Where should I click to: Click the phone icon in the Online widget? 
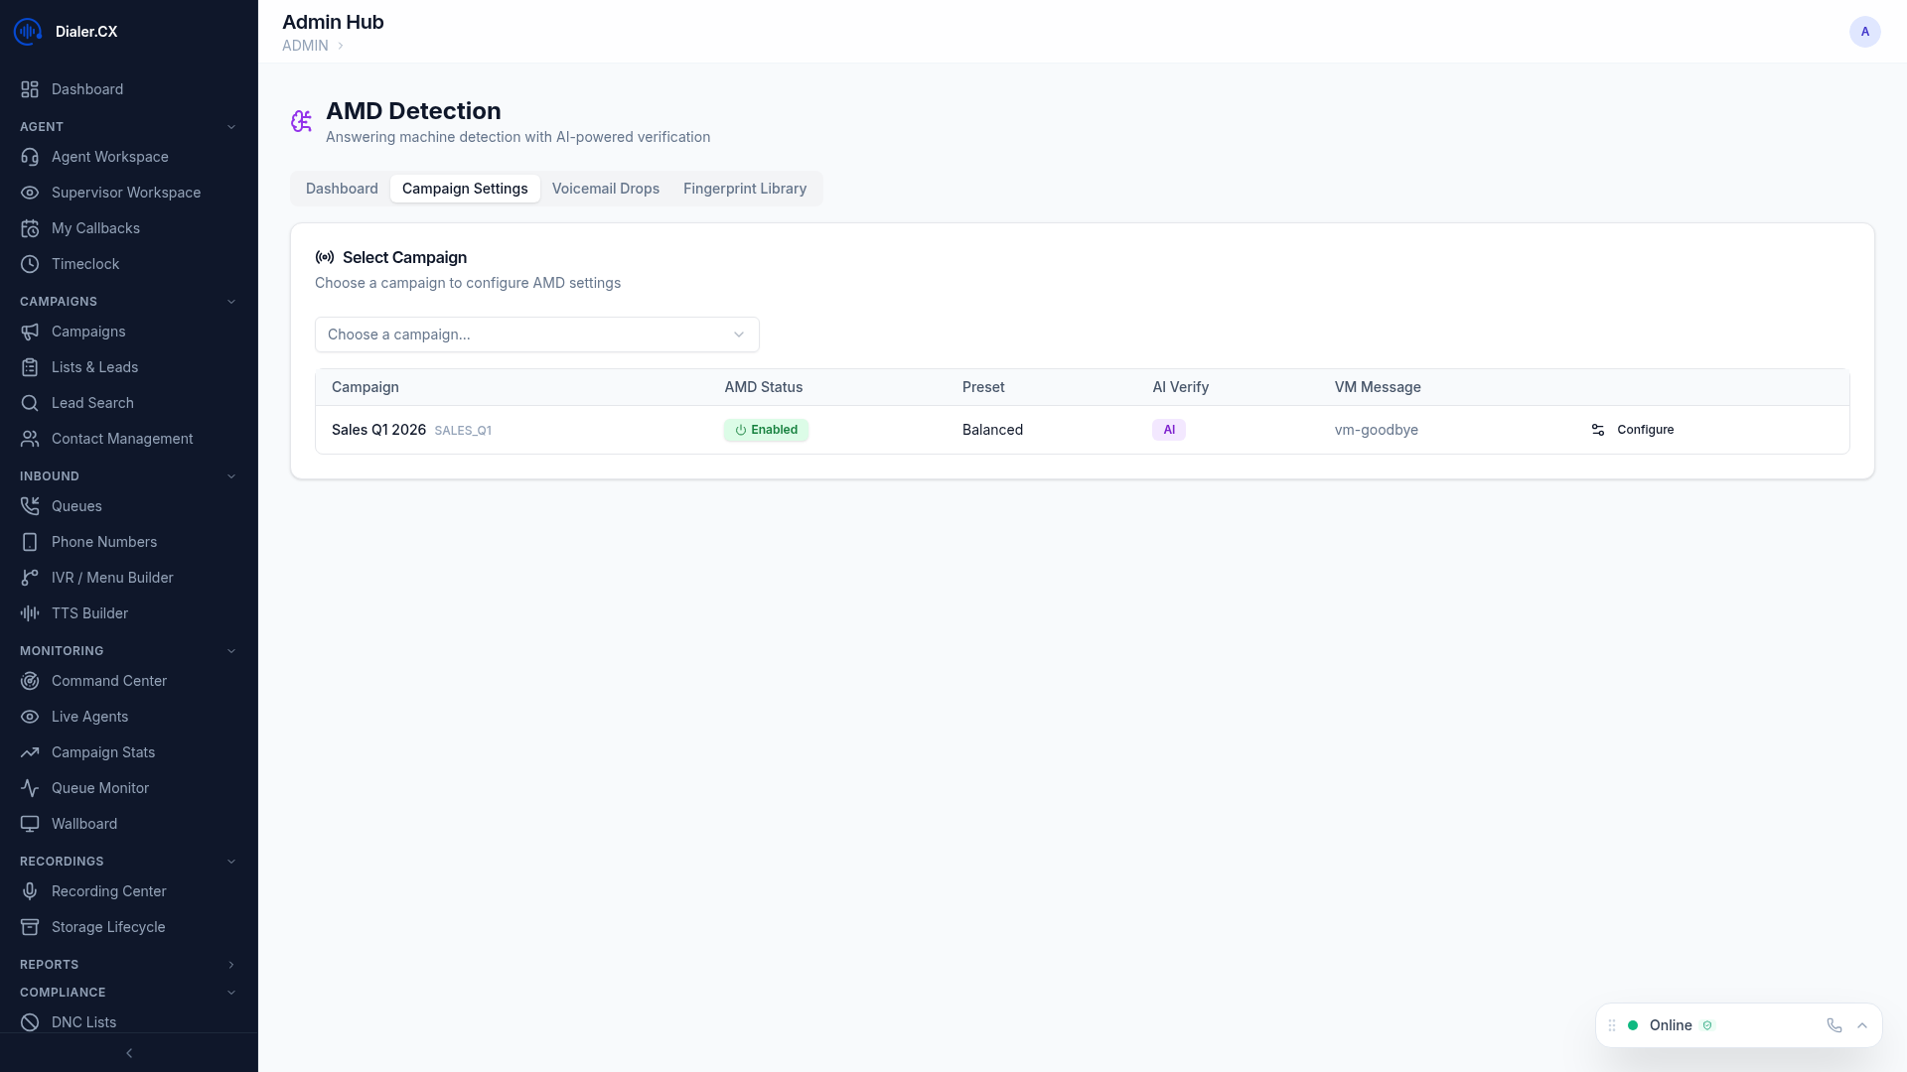click(1834, 1025)
